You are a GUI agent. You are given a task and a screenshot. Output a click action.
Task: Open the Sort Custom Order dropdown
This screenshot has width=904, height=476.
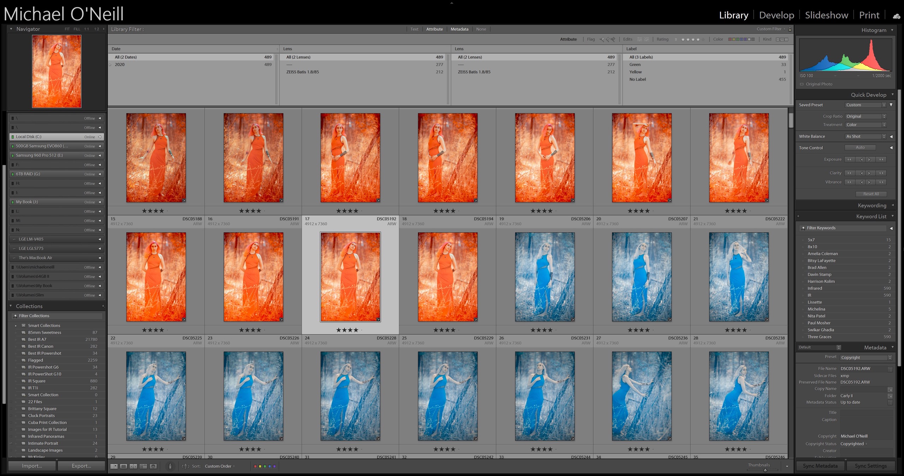pos(220,466)
